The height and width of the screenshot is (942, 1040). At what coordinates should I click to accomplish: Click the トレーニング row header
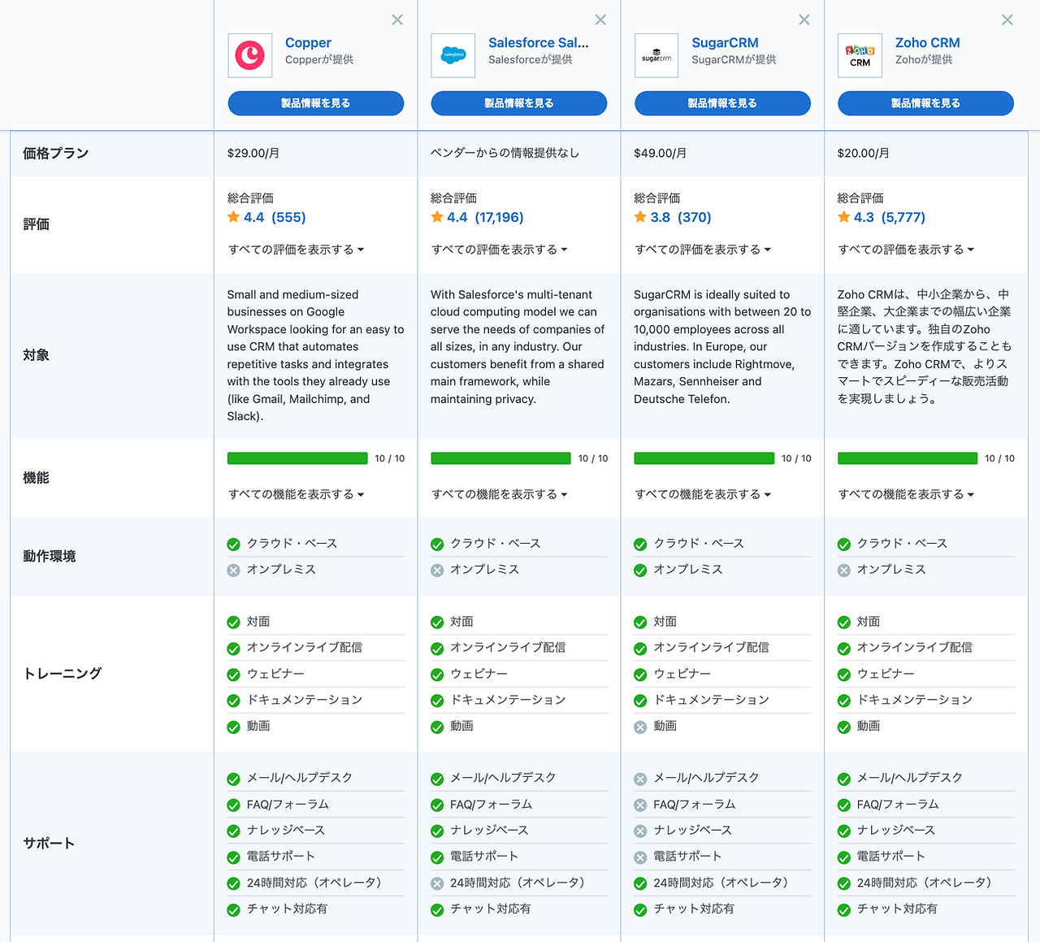click(x=63, y=673)
